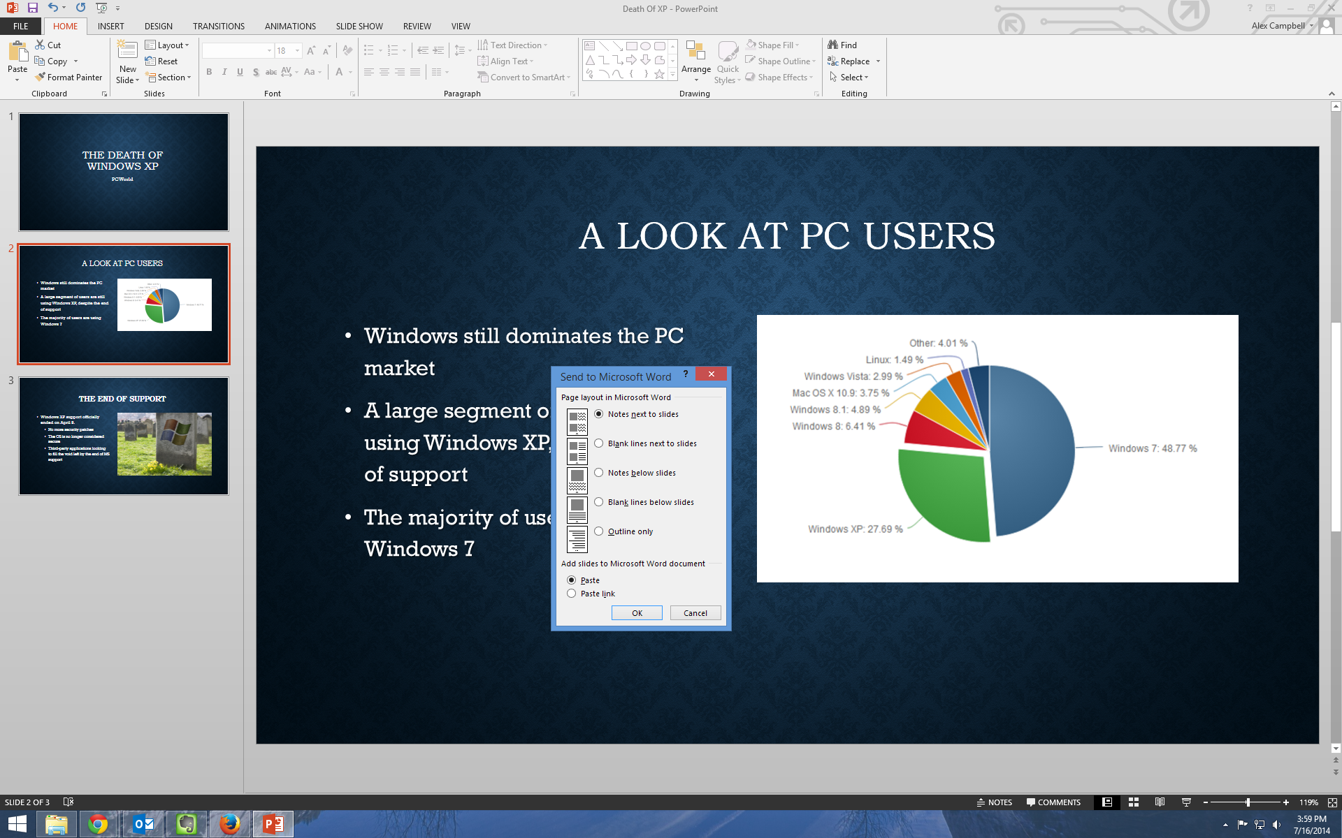Screen dimensions: 1342x838
Task: Click Cancel to dismiss the dialog
Action: point(695,612)
